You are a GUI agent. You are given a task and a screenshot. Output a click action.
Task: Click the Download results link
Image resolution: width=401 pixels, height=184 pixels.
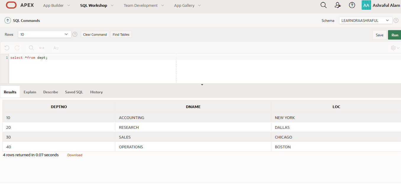(75, 155)
